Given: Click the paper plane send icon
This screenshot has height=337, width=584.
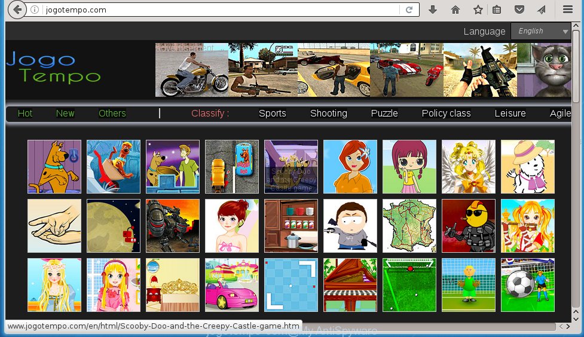Looking at the screenshot, I should point(542,10).
